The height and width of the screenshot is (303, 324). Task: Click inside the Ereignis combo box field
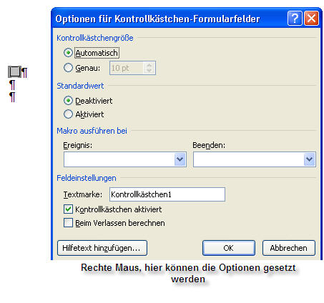pyautogui.click(x=119, y=159)
